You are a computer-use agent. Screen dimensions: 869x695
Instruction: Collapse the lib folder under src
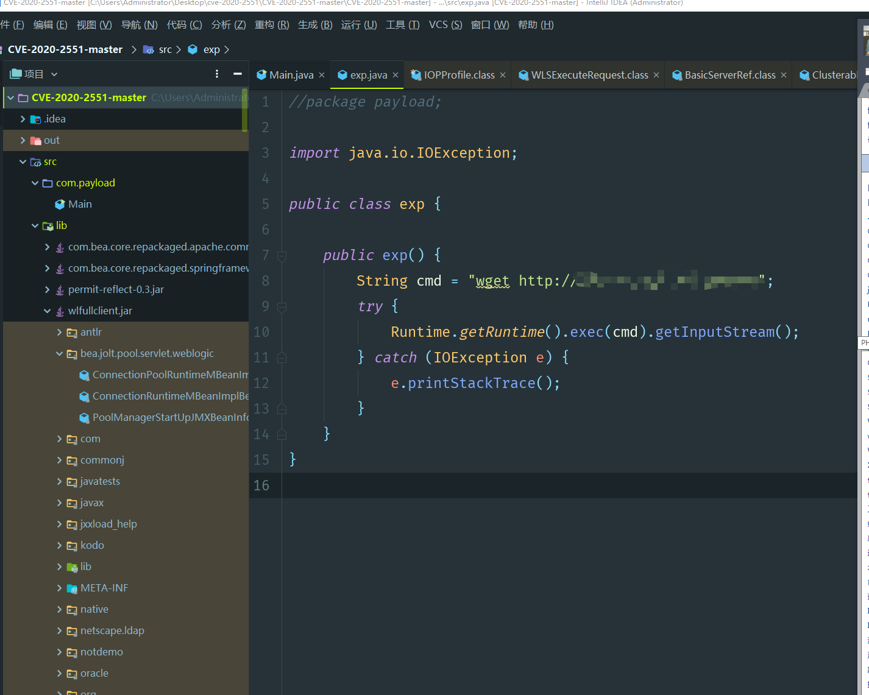pyautogui.click(x=35, y=225)
